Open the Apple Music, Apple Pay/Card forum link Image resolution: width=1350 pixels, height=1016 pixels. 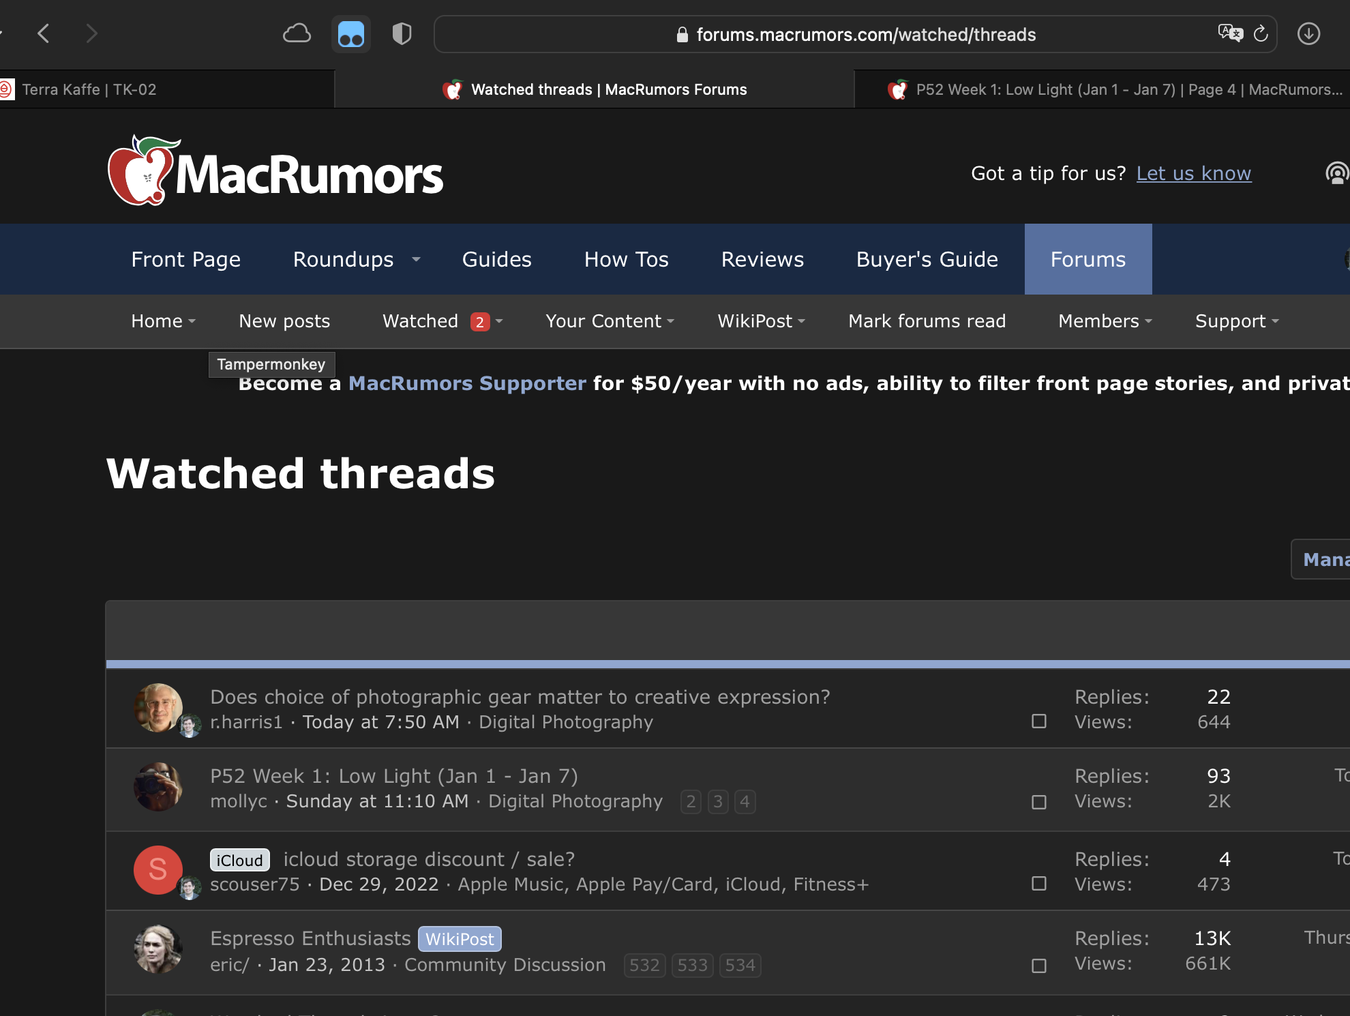click(663, 884)
